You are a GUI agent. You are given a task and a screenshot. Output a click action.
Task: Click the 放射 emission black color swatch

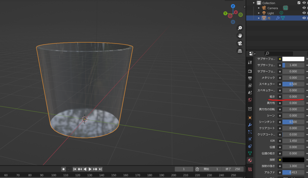pos(293,160)
